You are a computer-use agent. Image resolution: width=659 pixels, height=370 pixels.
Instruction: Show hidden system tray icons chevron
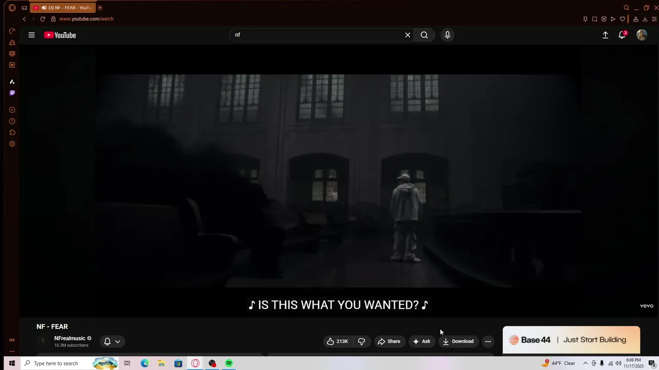point(585,363)
